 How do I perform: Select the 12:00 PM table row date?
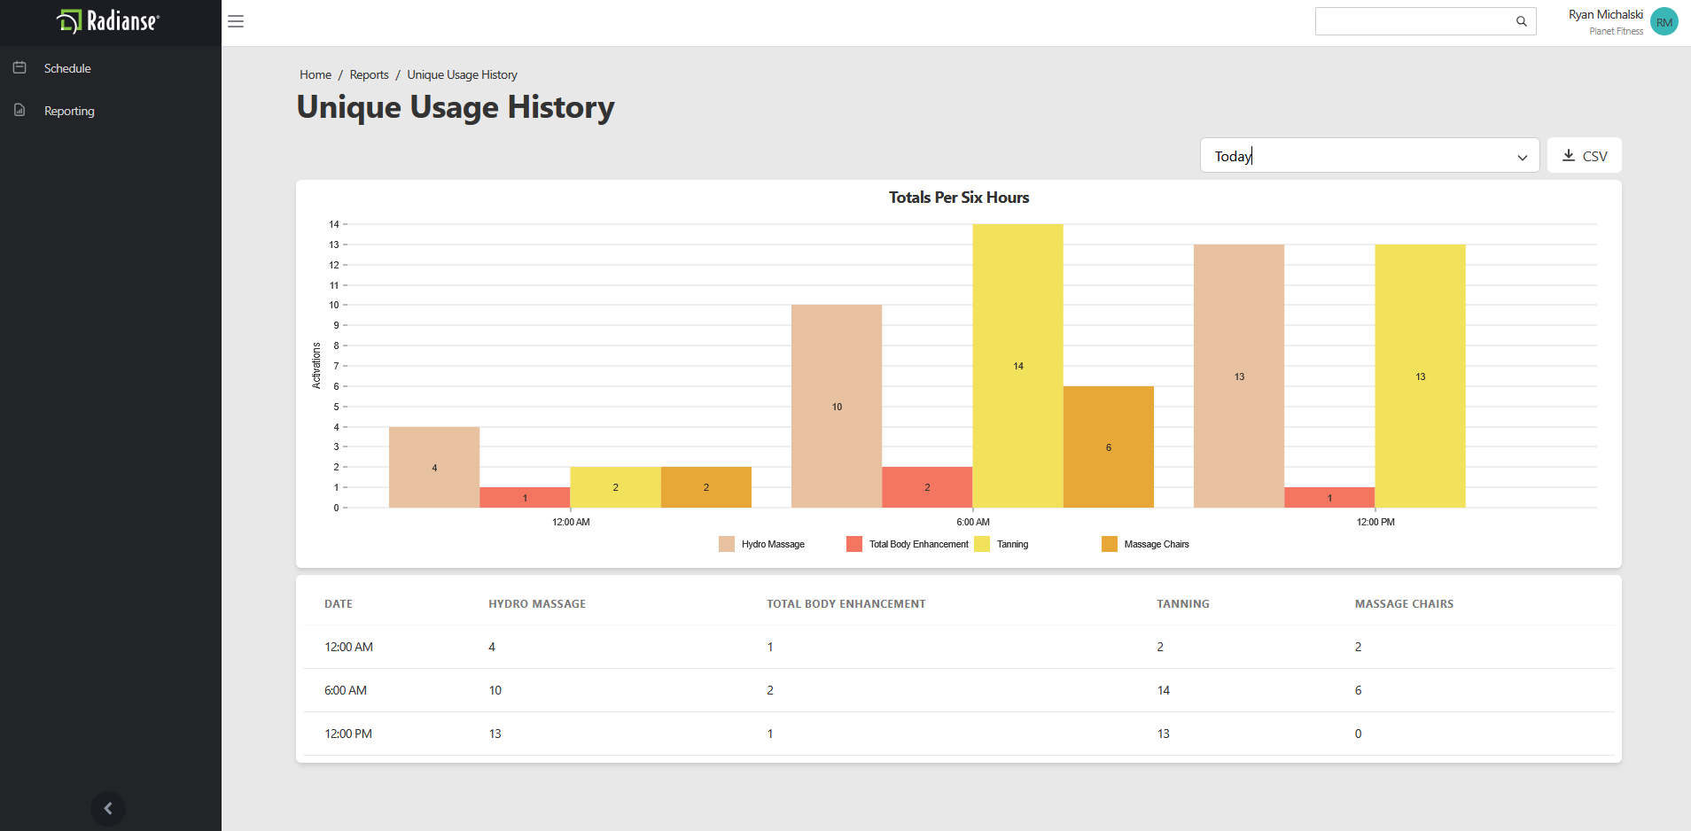point(348,734)
